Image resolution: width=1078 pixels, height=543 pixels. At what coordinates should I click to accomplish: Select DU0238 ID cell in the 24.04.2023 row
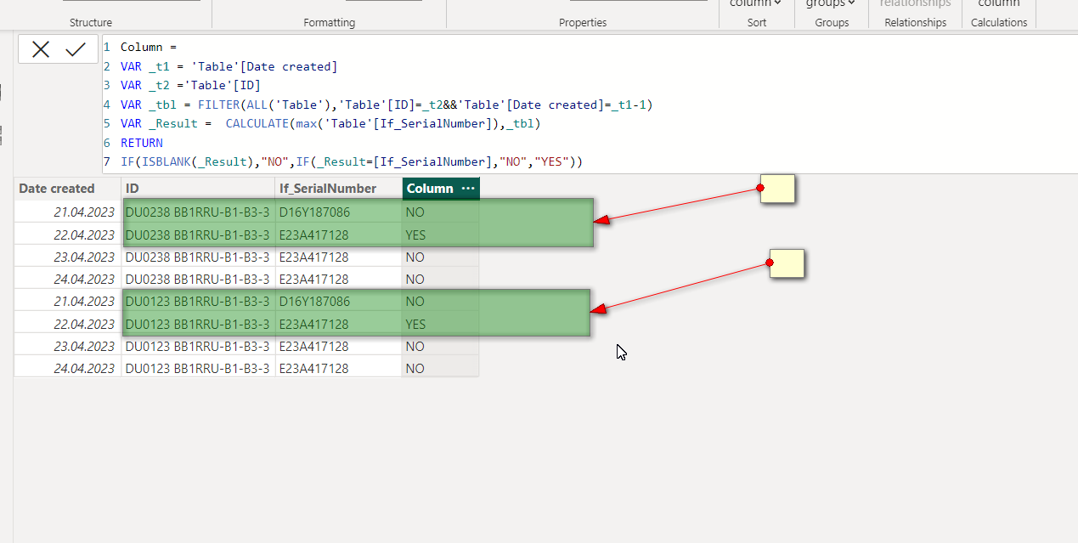coord(198,279)
